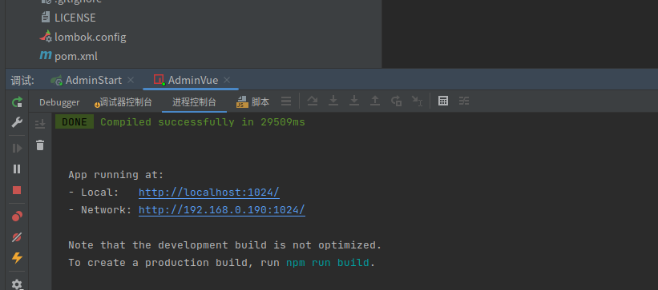Open View Breakpoints red circles icon
This screenshot has height=290, width=658.
17,217
